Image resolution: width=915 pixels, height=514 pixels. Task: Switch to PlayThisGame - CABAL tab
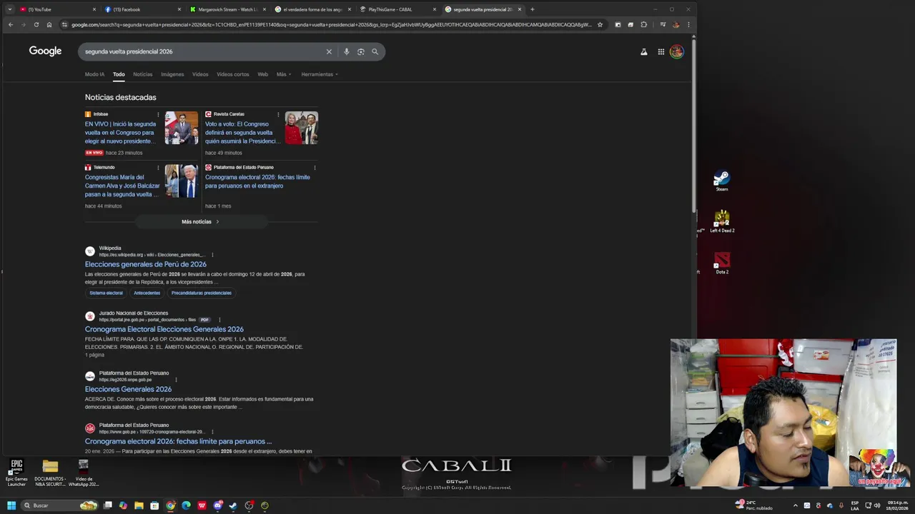[x=397, y=9]
